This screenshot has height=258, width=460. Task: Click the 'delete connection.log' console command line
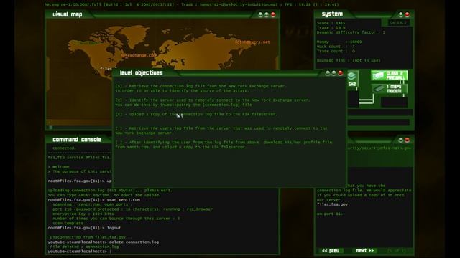coord(103,242)
